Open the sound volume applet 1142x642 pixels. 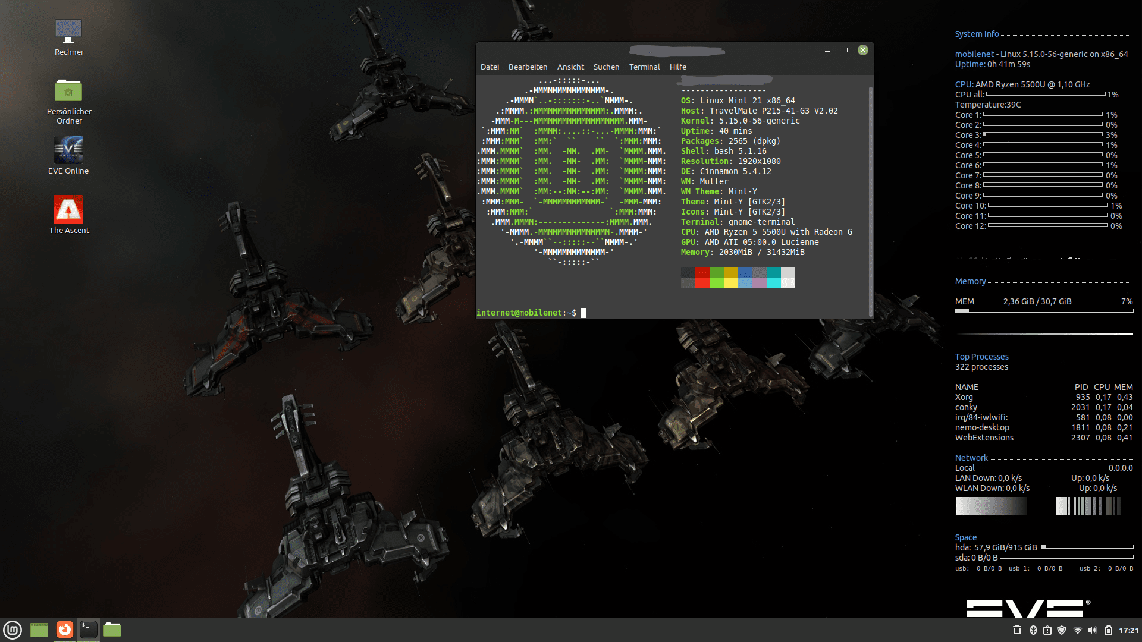click(1093, 630)
